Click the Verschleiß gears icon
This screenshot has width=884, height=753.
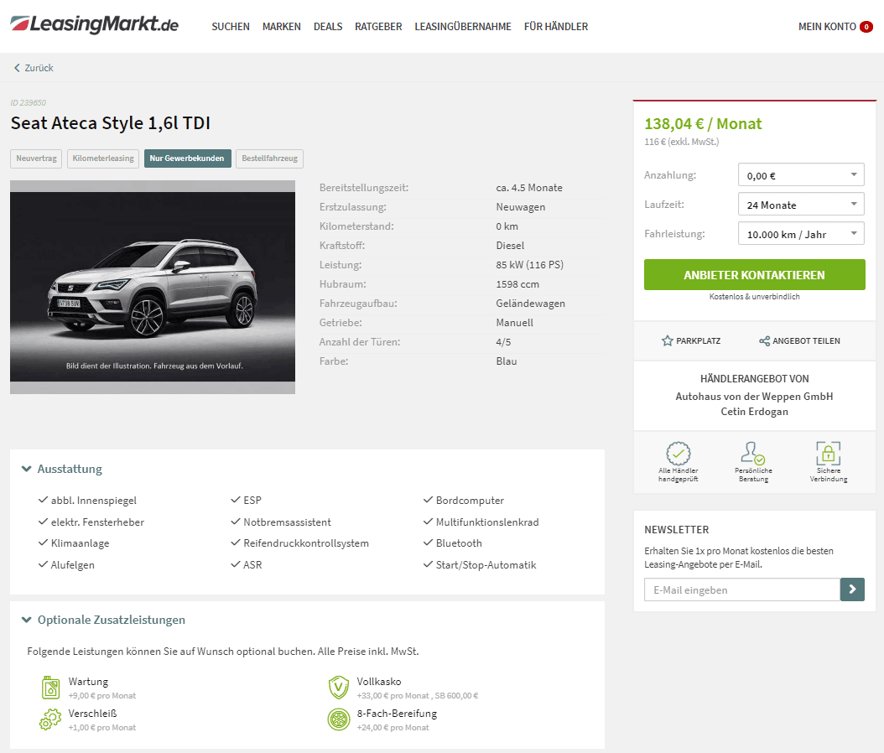tap(50, 719)
